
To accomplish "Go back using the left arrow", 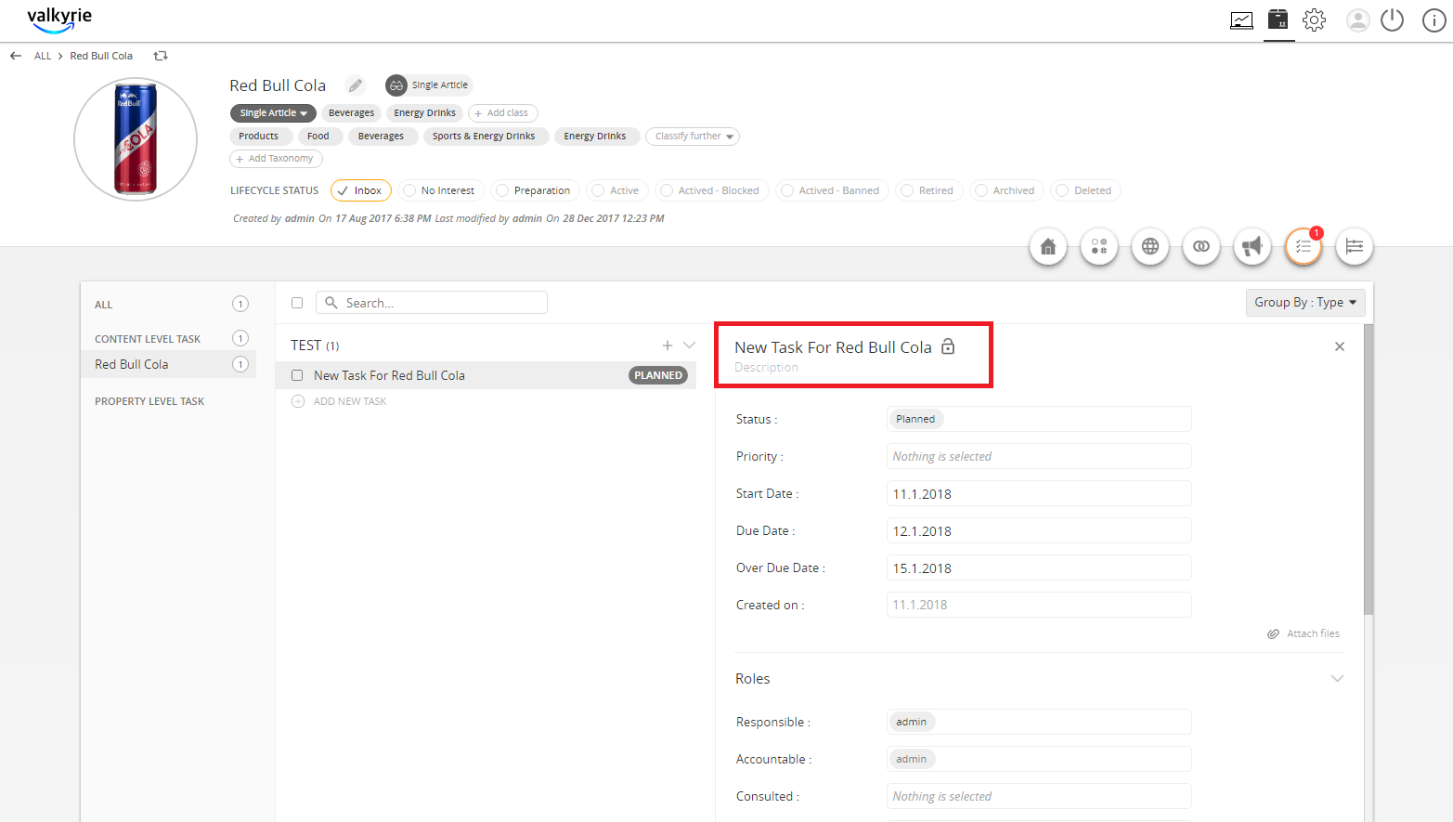I will (x=16, y=56).
